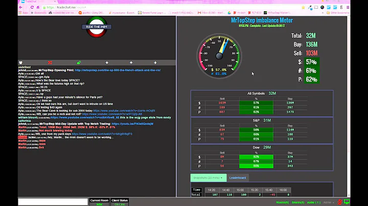Open the Inbox Gmail bookmark
This screenshot has height=206, width=368.
(x=211, y=13)
